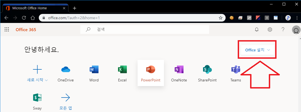Screen dimensions: 301x112
Task: Show all apps with the arrow icon
Action: (66, 98)
